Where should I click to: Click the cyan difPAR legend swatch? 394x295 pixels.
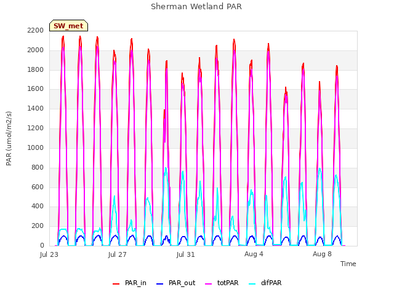click(x=252, y=284)
